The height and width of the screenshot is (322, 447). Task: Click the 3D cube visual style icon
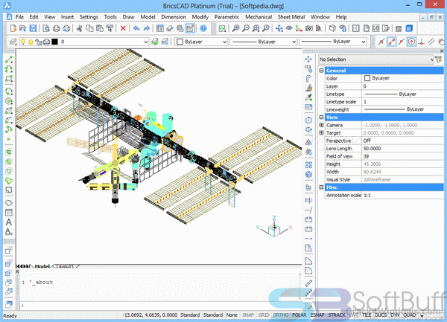[332, 28]
